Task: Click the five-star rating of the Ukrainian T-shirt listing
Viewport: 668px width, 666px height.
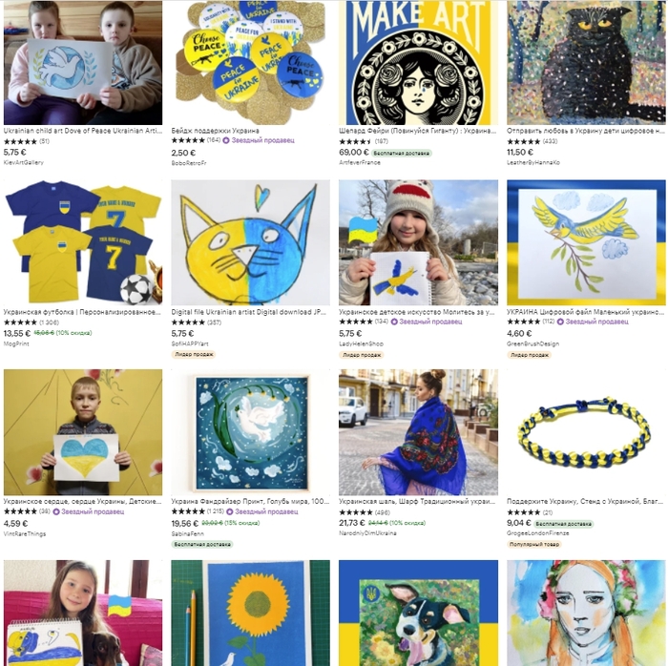Action: [x=20, y=323]
